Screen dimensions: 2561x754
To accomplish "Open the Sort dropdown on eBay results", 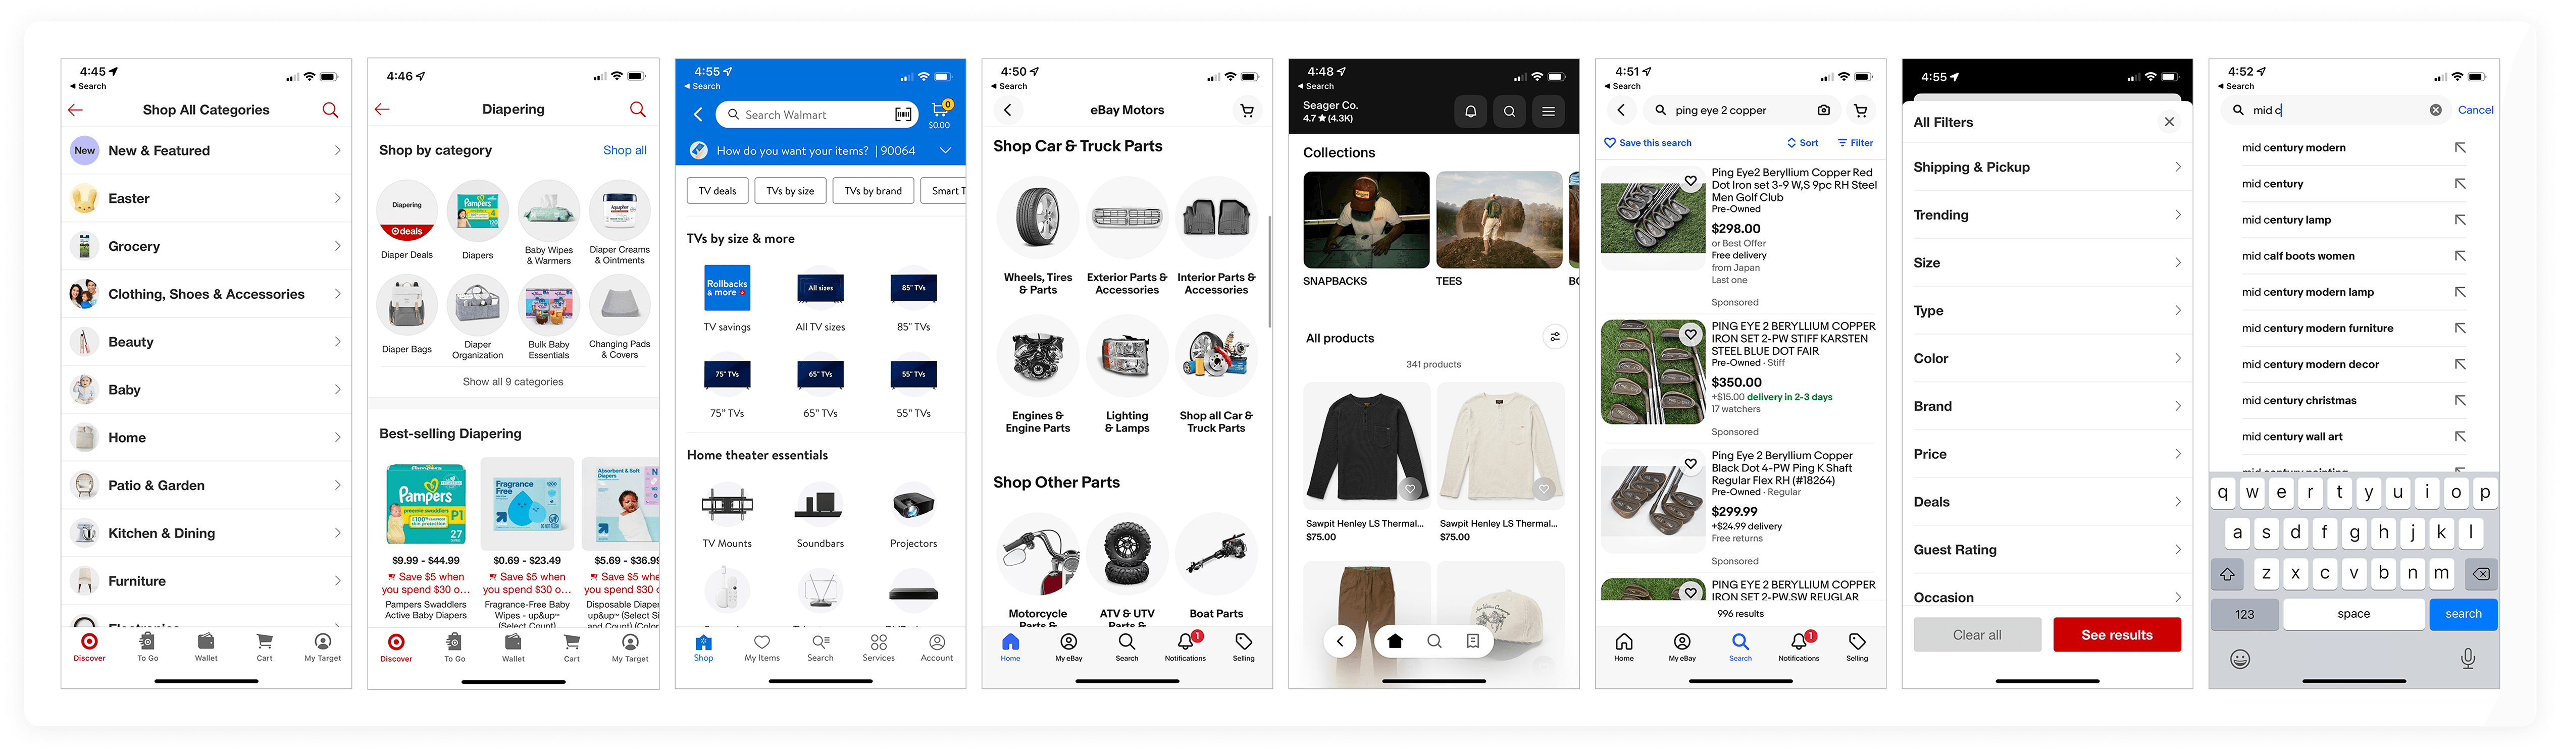I will pyautogui.click(x=1803, y=143).
